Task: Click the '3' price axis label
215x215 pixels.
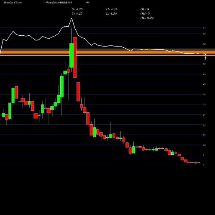Action: [204, 165]
